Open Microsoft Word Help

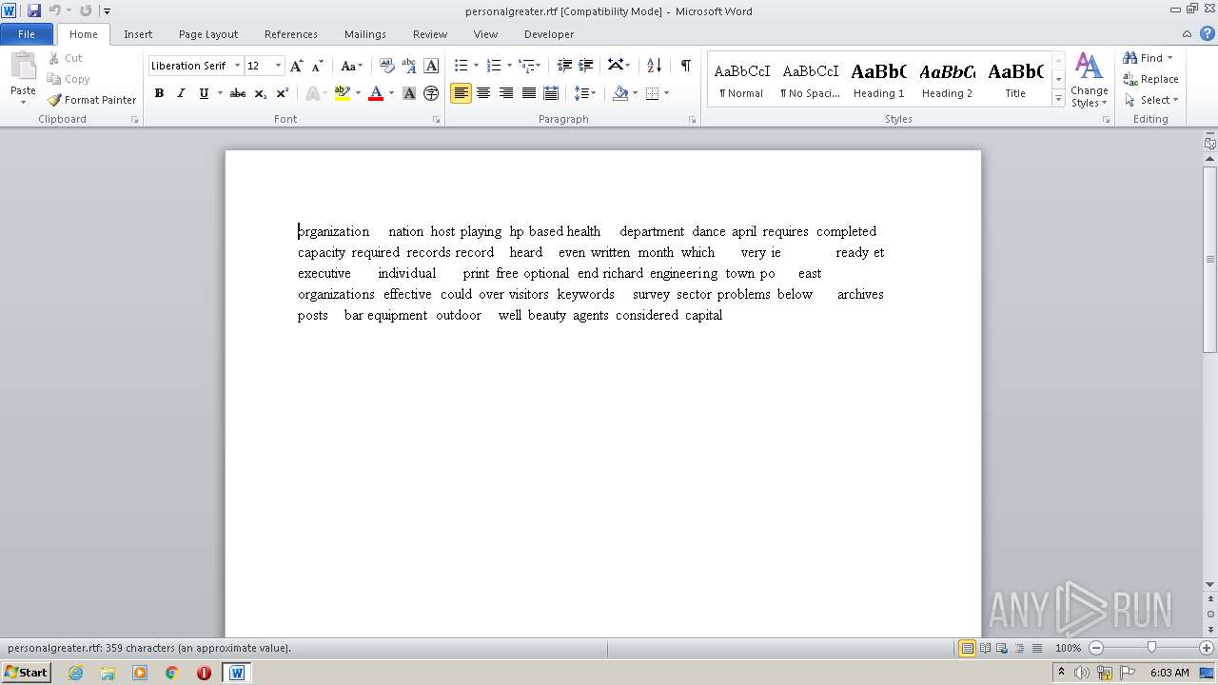tap(1208, 33)
